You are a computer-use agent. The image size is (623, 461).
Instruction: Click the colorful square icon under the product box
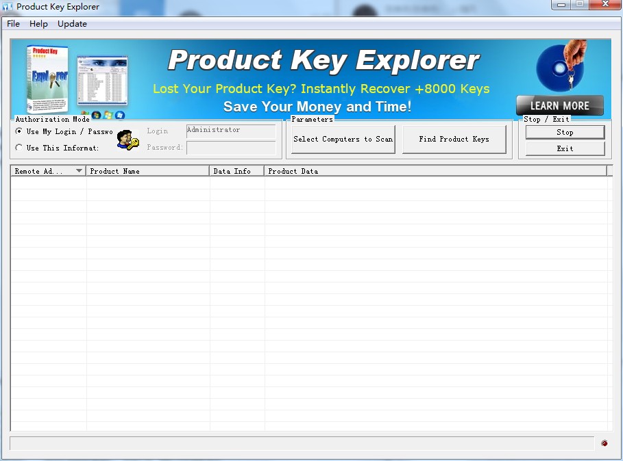(x=84, y=115)
